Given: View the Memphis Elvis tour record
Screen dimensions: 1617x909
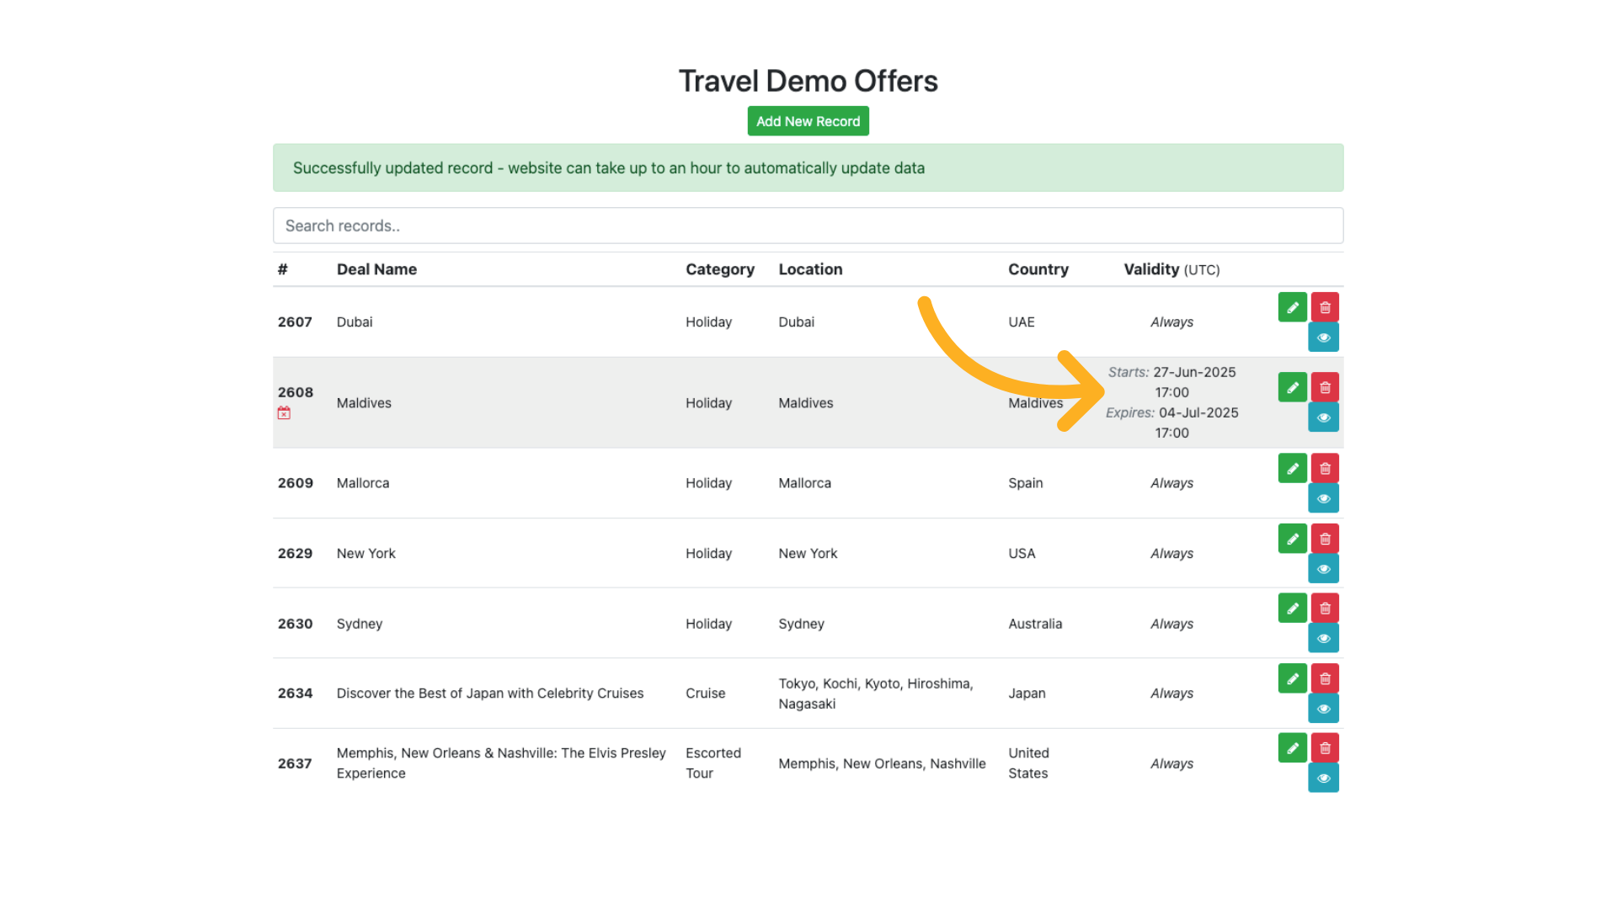Looking at the screenshot, I should click(x=1323, y=778).
